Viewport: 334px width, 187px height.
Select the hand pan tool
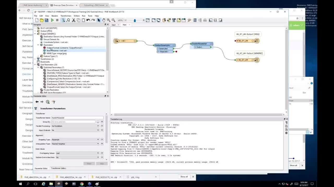point(104,20)
